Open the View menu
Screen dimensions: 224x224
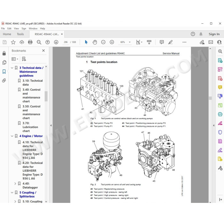(x=16, y=28)
